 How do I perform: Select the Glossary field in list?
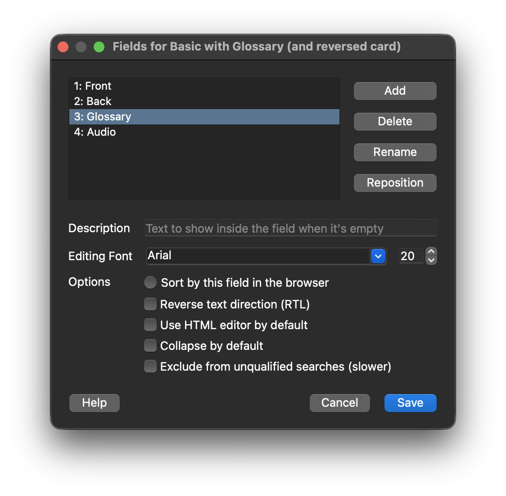pyautogui.click(x=103, y=117)
